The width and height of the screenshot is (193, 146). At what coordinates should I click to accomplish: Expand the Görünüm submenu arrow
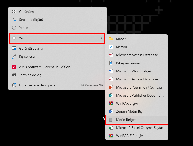click(x=101, y=12)
